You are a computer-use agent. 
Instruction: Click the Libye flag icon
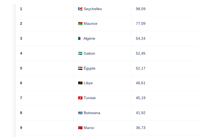pyautogui.click(x=80, y=83)
